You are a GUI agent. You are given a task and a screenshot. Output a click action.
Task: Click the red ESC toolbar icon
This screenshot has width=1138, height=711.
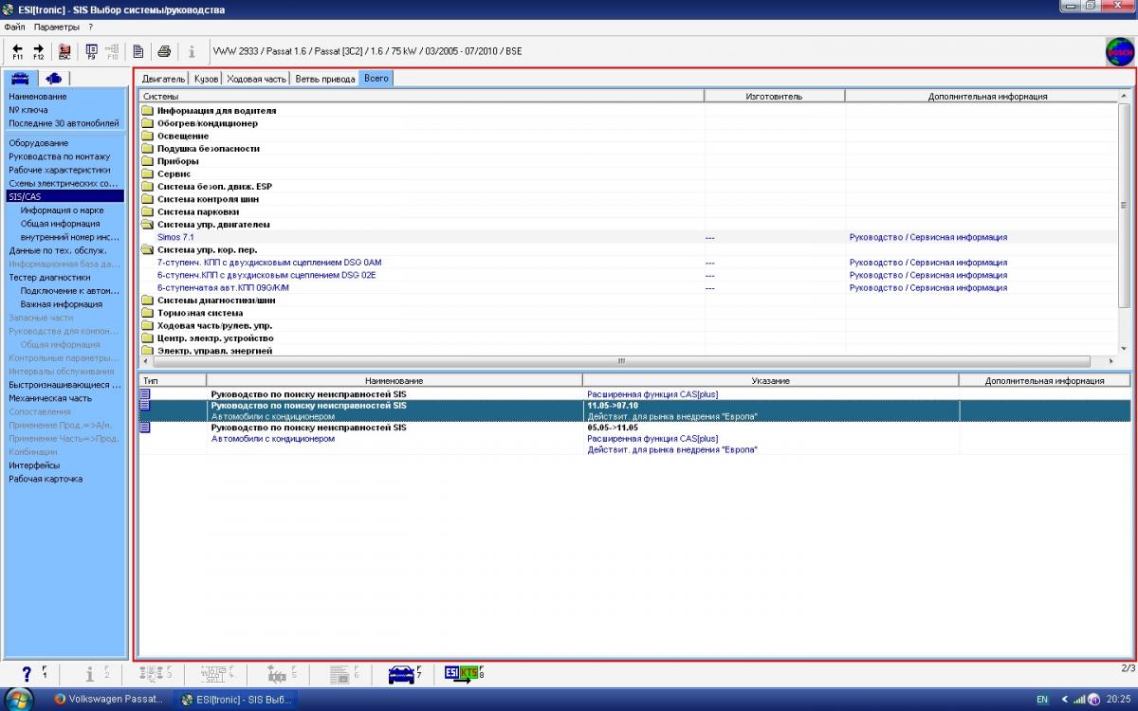click(x=64, y=51)
